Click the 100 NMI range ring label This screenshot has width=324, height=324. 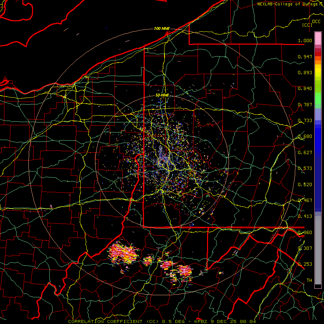tap(162, 28)
